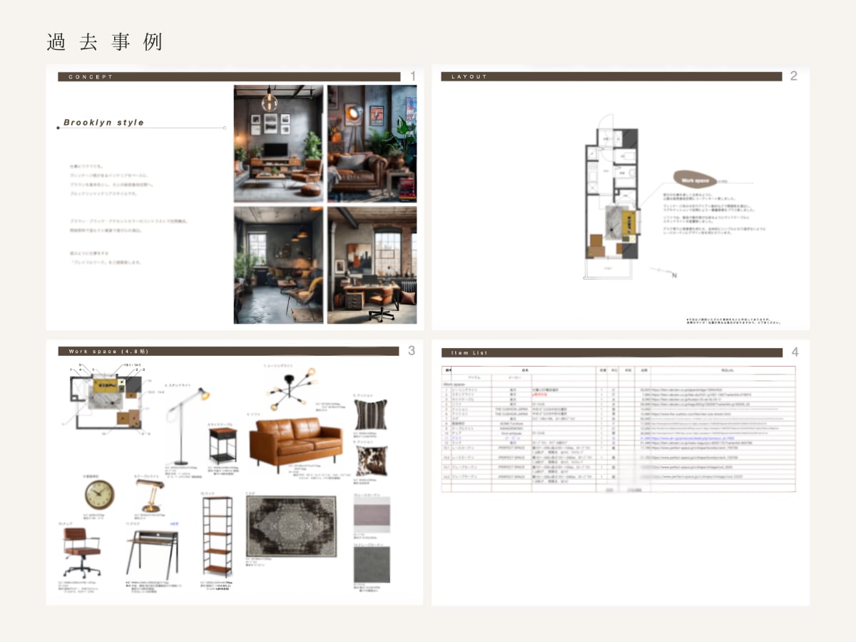Click the lace curtain fabric swatch
The height and width of the screenshot is (642, 856).
tap(372, 514)
